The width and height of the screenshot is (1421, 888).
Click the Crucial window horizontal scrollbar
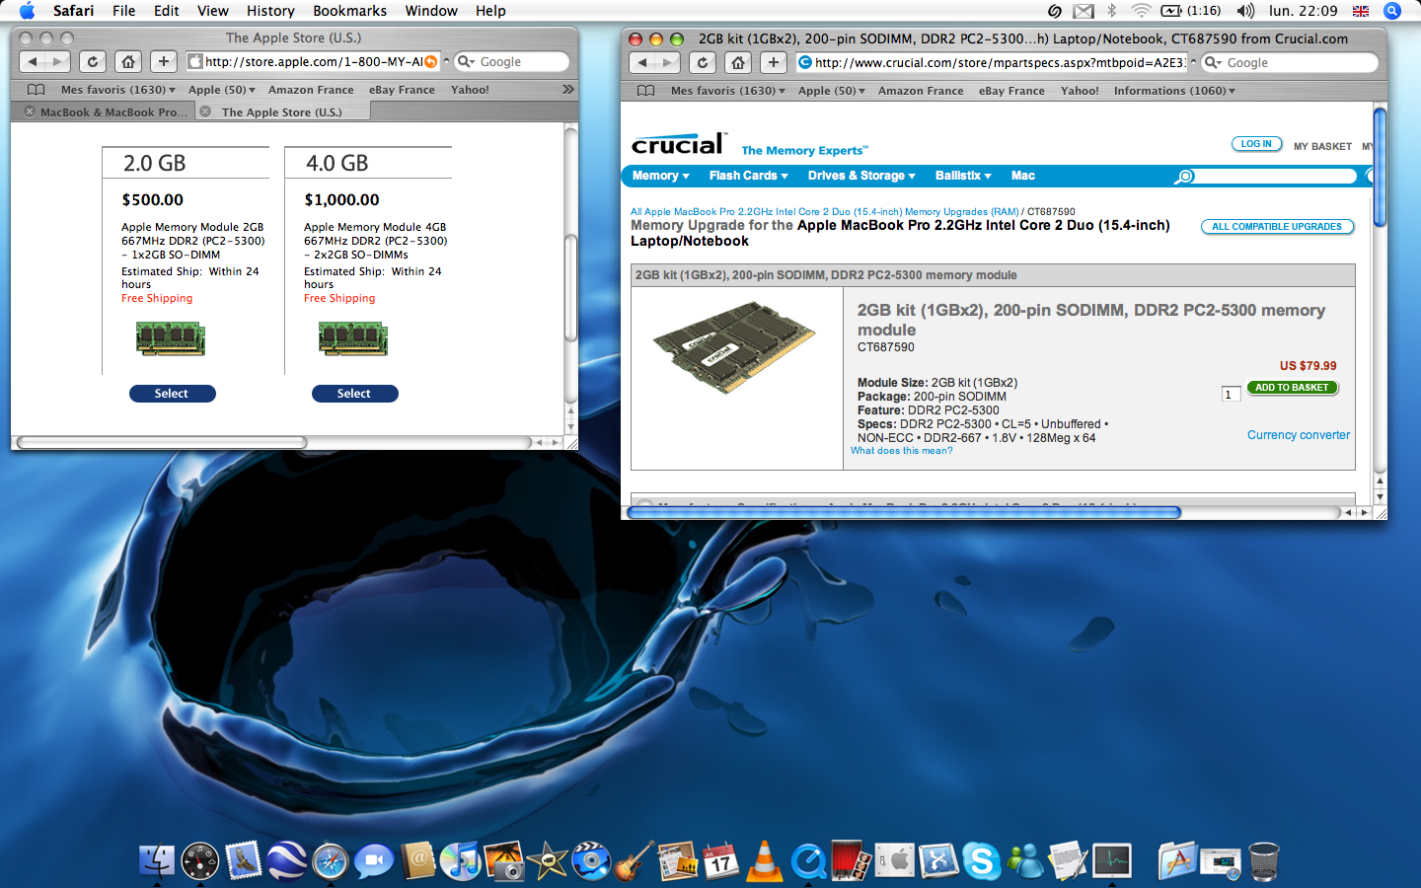coord(904,512)
